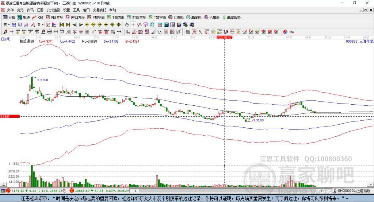Open the 江恩 menu
374x202 pixels.
point(40,10)
